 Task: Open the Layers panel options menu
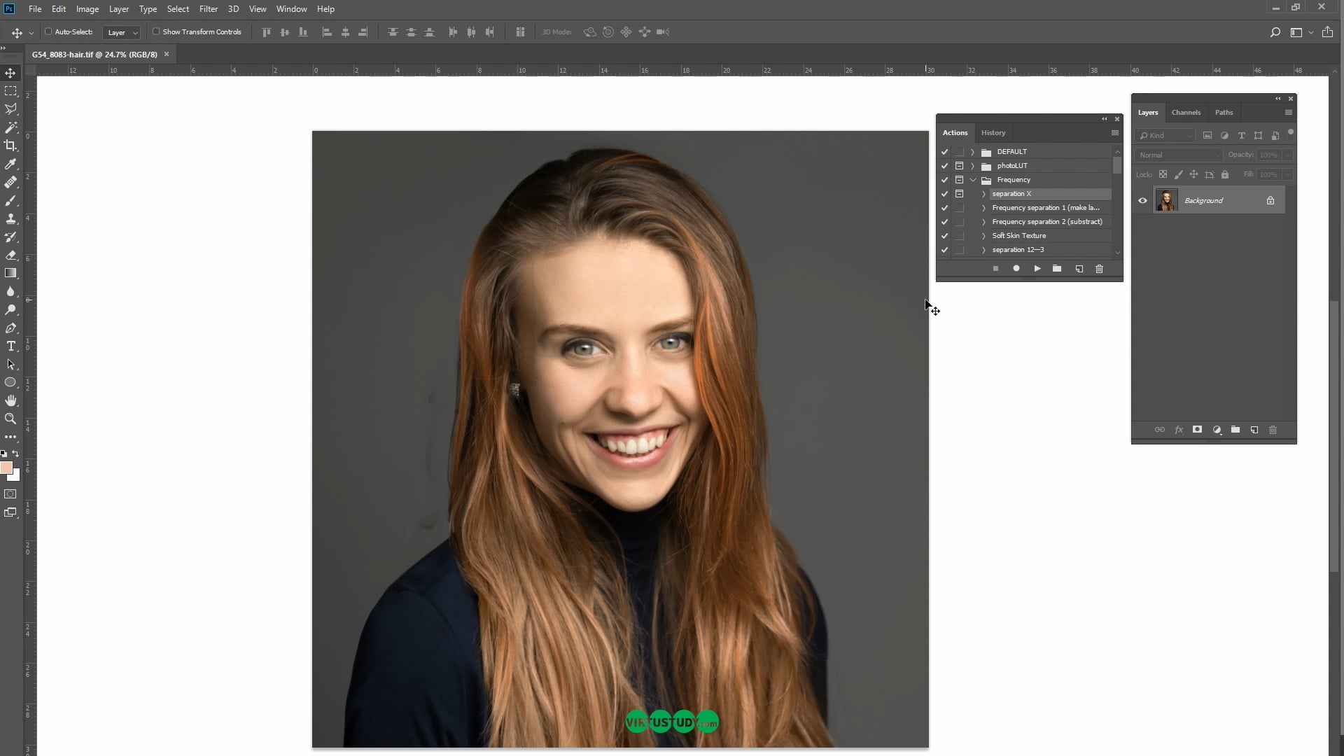coord(1288,113)
